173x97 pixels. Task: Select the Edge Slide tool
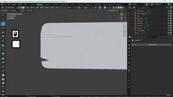3,87
